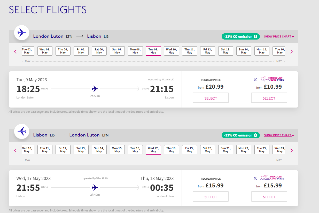Image resolution: width=319 pixels, height=213 pixels.
Task: Expand return Show Price Chart
Action: (x=279, y=135)
